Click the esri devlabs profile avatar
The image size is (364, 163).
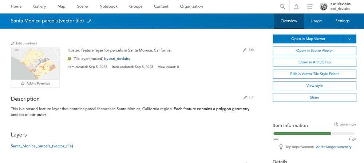coord(324,7)
